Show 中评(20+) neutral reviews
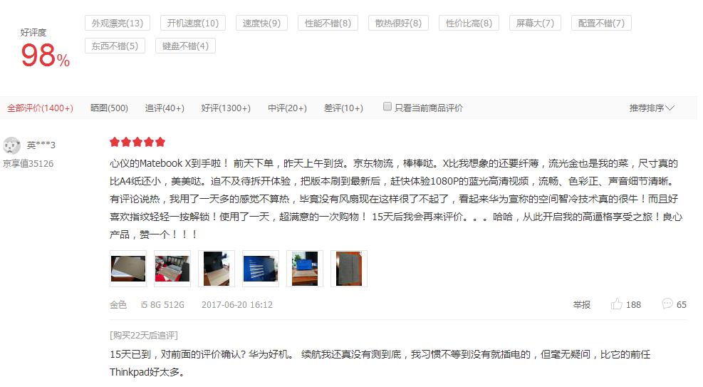The image size is (703, 387). (287, 108)
